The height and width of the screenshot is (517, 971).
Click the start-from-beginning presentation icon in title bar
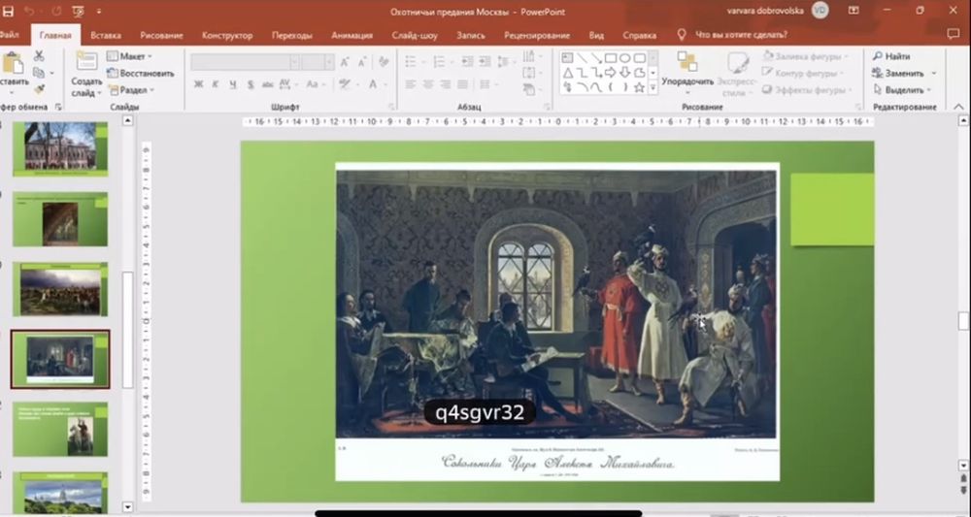tap(78, 11)
